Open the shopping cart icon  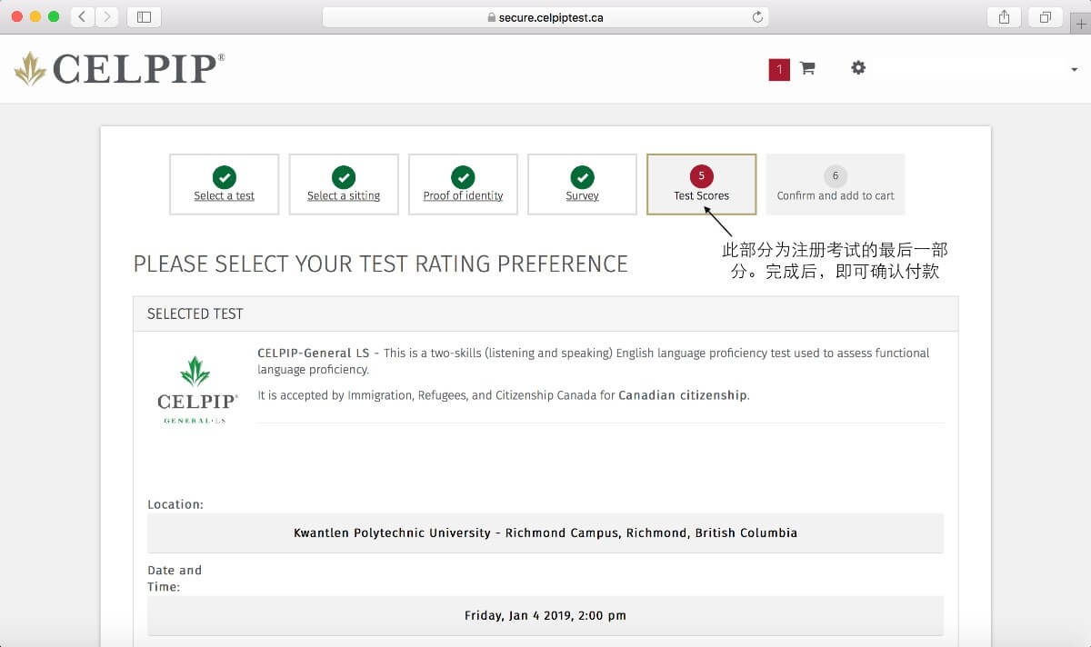coord(807,68)
